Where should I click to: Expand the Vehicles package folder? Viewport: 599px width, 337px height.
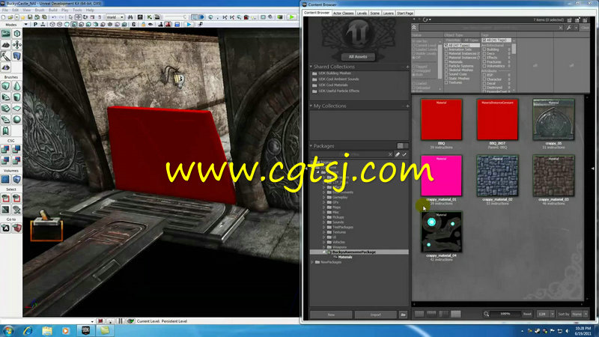pyautogui.click(x=324, y=242)
